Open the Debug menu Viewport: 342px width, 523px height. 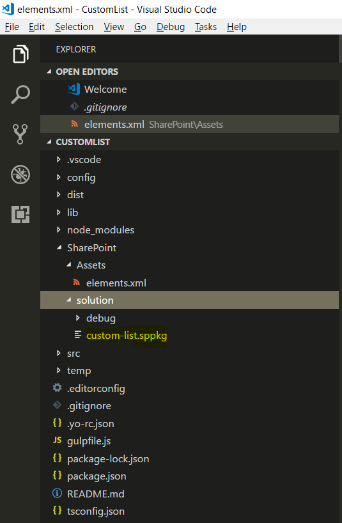[x=171, y=27]
